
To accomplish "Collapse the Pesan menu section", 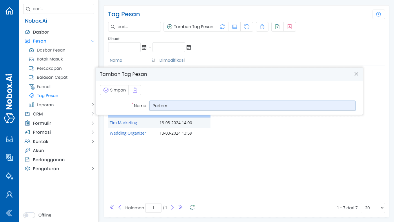I will [92, 41].
